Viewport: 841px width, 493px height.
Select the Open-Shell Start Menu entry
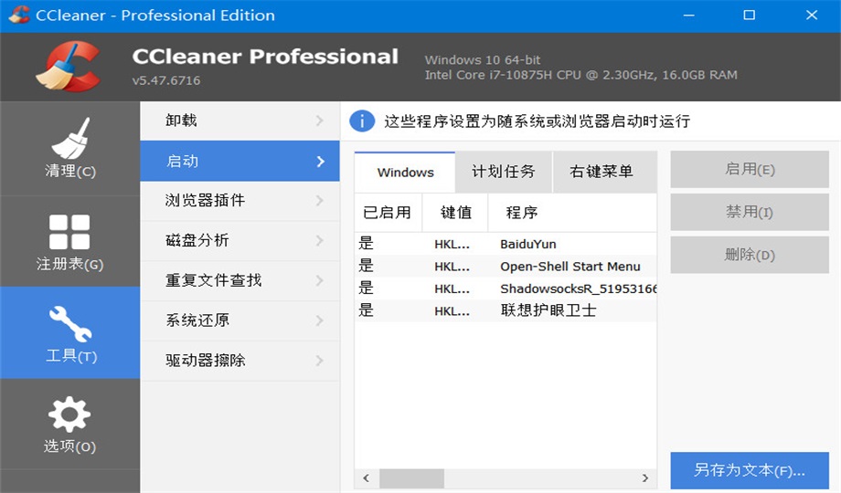click(x=506, y=267)
